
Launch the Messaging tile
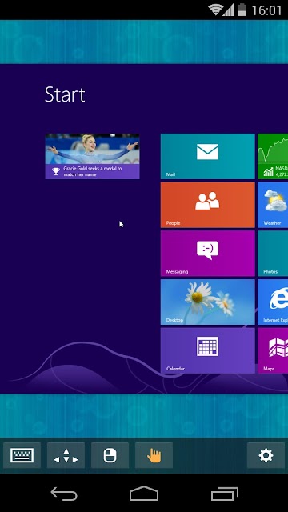pos(208,254)
